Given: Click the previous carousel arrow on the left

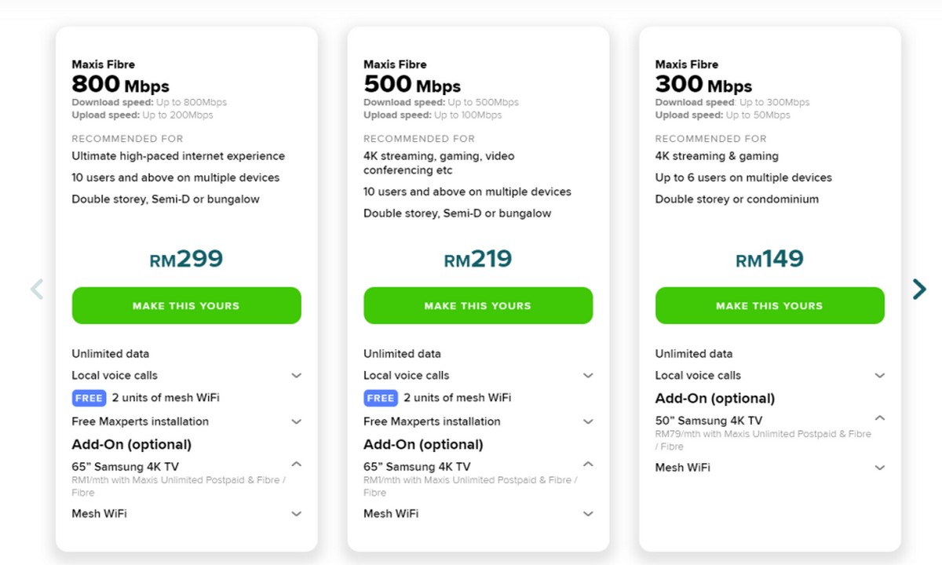Looking at the screenshot, I should tap(36, 289).
